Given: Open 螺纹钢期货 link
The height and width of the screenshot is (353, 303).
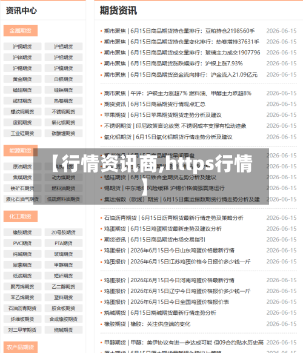Looking at the screenshot, I should (x=22, y=111).
